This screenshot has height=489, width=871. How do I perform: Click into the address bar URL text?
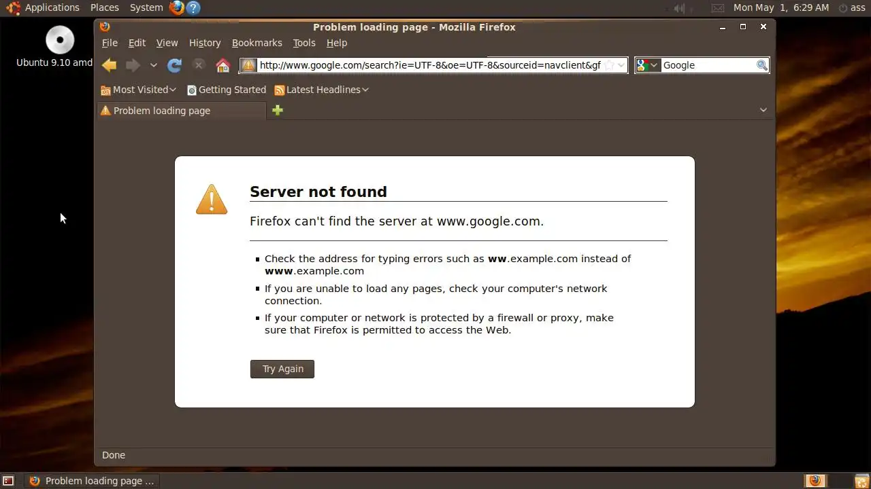430,65
